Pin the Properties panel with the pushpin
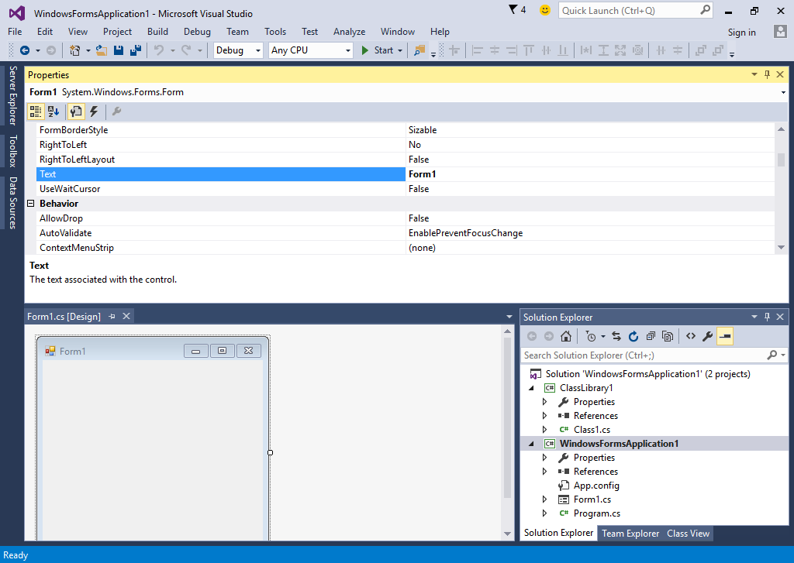 click(x=767, y=75)
